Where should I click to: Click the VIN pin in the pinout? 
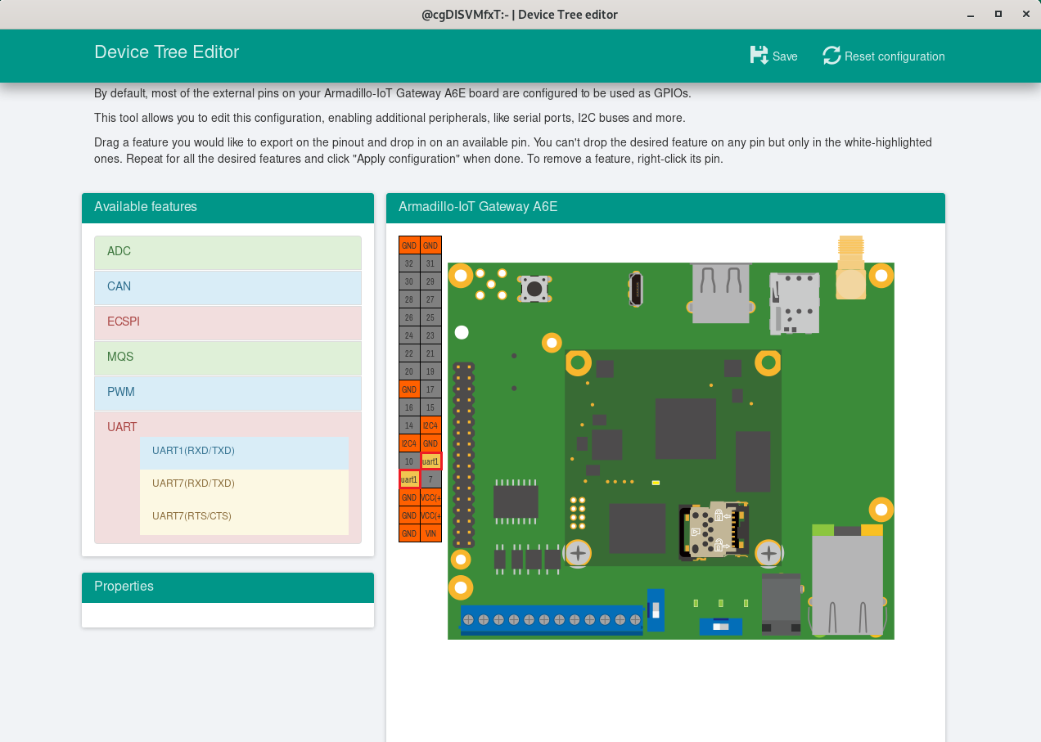pos(430,533)
